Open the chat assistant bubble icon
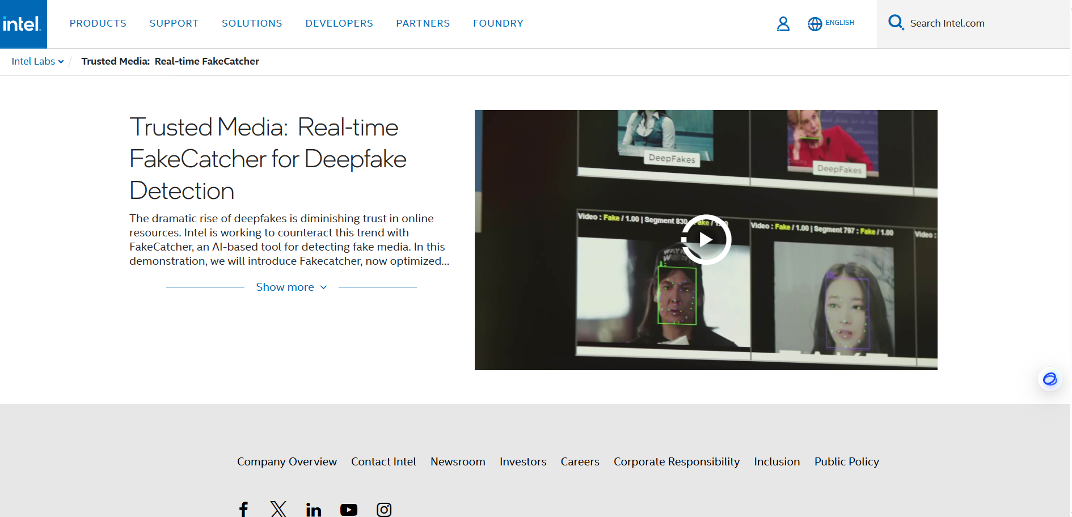This screenshot has height=517, width=1072. (1050, 379)
